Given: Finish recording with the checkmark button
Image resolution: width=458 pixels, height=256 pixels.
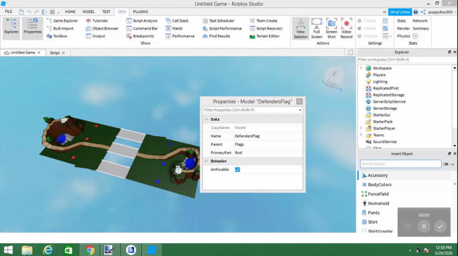Looking at the screenshot, I should point(440,226).
